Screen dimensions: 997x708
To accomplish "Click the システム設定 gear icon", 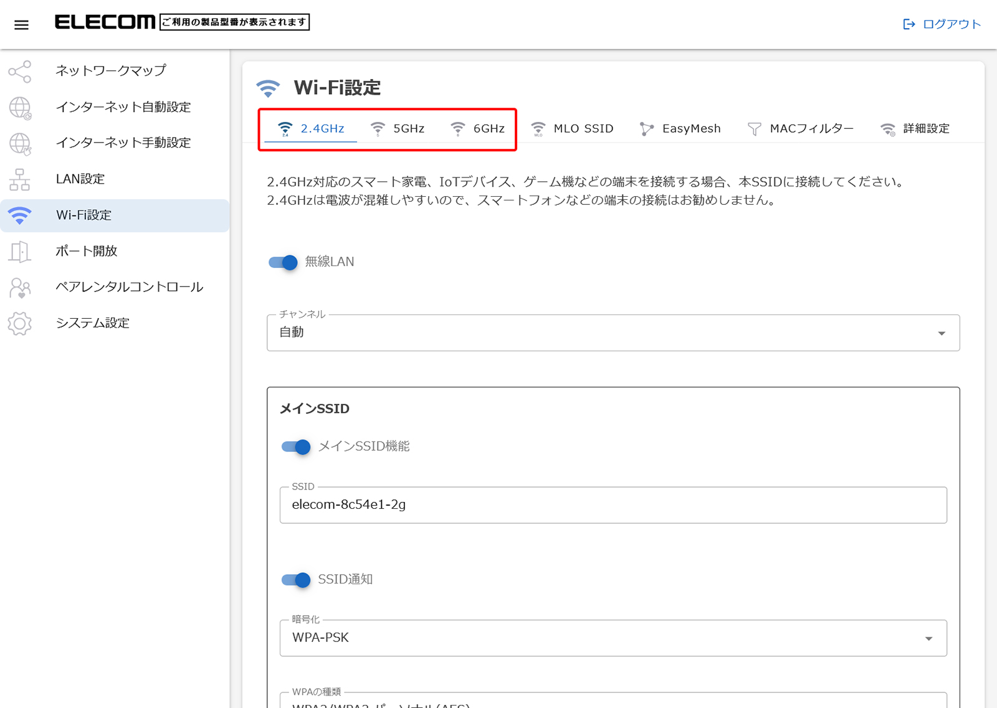I will (x=20, y=324).
